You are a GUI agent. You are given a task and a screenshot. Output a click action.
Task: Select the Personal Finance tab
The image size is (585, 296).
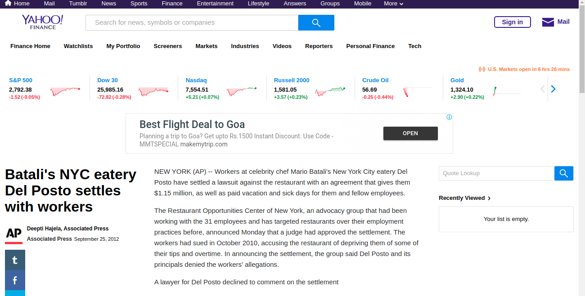pos(370,46)
